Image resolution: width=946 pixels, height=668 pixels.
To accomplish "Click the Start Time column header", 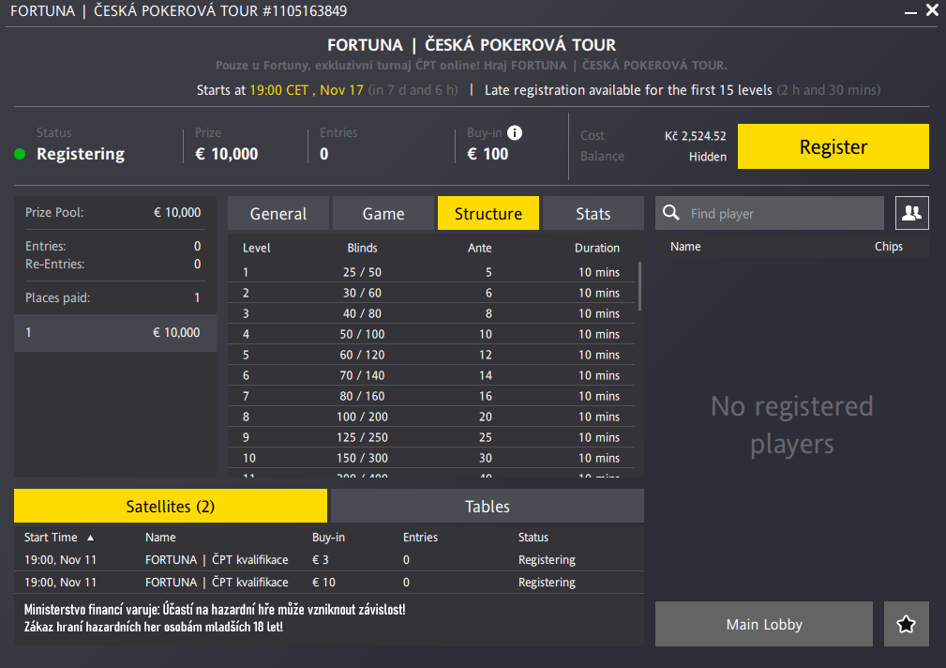I will pyautogui.click(x=51, y=537).
